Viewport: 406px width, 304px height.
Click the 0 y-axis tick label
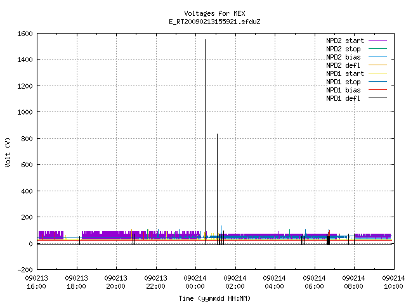click(x=30, y=244)
